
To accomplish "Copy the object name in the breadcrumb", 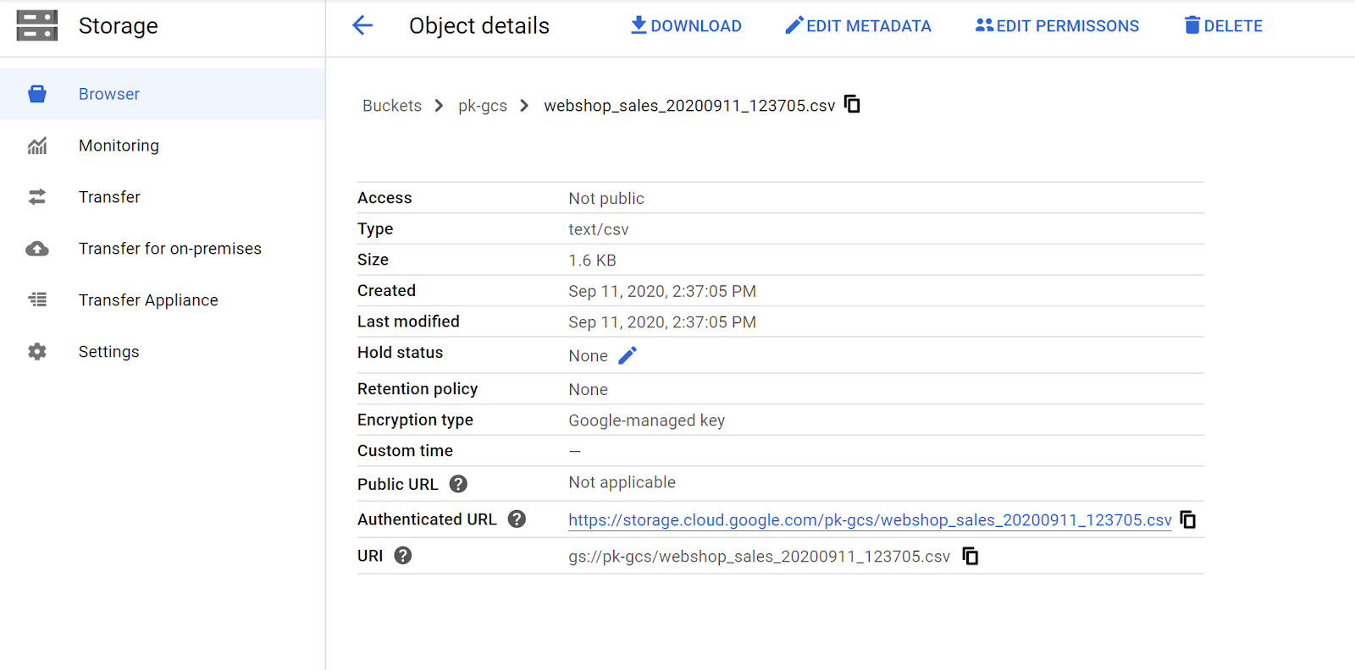I will coord(852,104).
